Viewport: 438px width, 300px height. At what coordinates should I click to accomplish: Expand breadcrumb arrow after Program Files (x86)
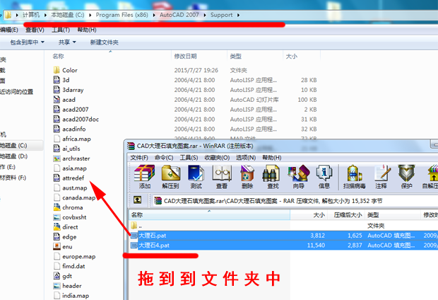pos(154,15)
